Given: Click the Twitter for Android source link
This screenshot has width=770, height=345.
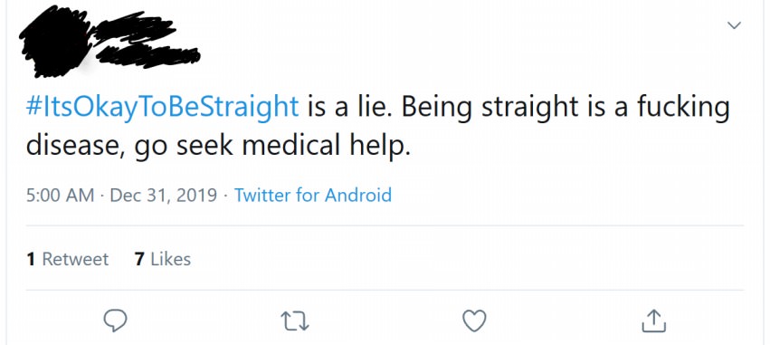Looking at the screenshot, I should click(313, 195).
